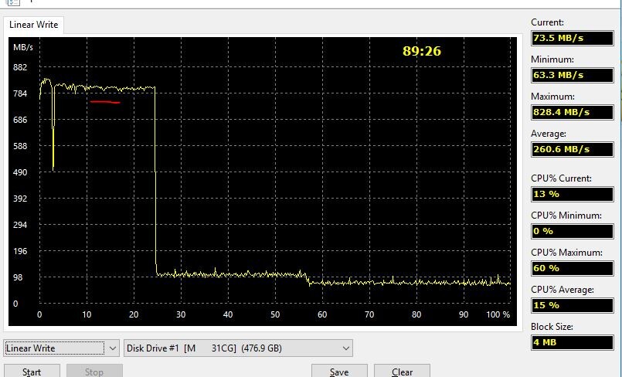Click the 100 % label on horizontal axis
Image resolution: width=622 pixels, height=377 pixels.
coord(499,314)
